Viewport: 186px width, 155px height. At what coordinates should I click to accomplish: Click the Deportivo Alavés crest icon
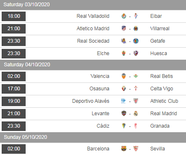124,101
